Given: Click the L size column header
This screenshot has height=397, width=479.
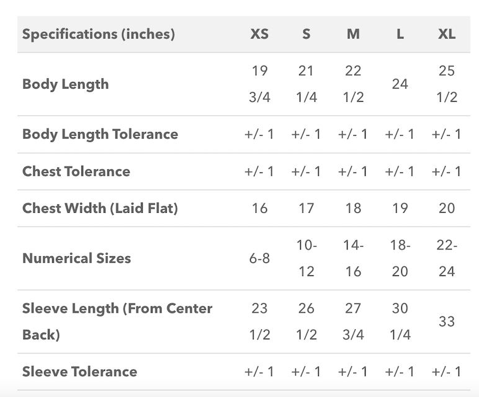Looking at the screenshot, I should (x=400, y=34).
